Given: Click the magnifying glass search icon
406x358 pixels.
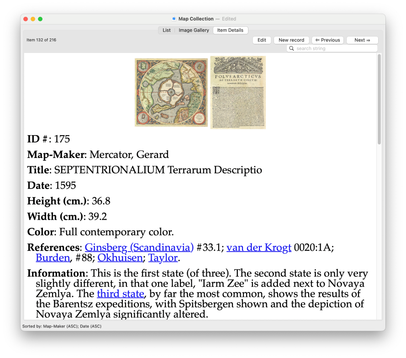Looking at the screenshot, I should (x=291, y=48).
